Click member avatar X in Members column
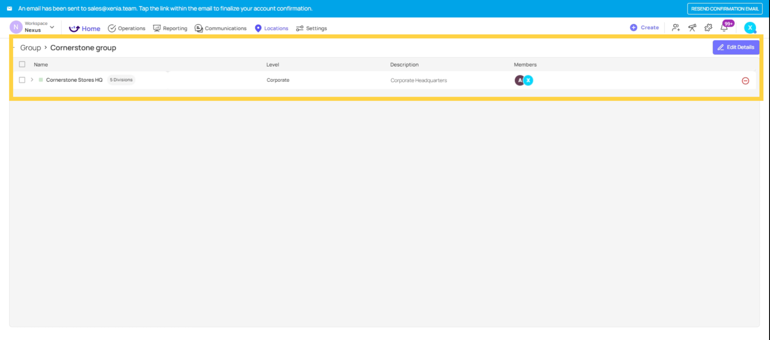770x340 pixels. pos(529,80)
